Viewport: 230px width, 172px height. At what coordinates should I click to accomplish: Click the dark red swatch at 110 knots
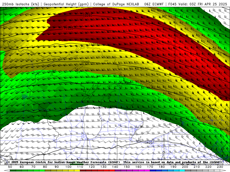point(83,171)
